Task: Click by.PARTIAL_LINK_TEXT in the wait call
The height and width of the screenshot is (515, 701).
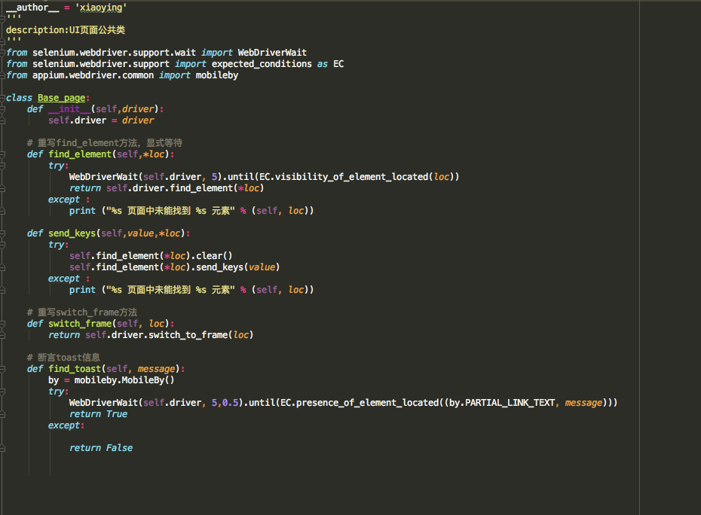Action: 502,403
